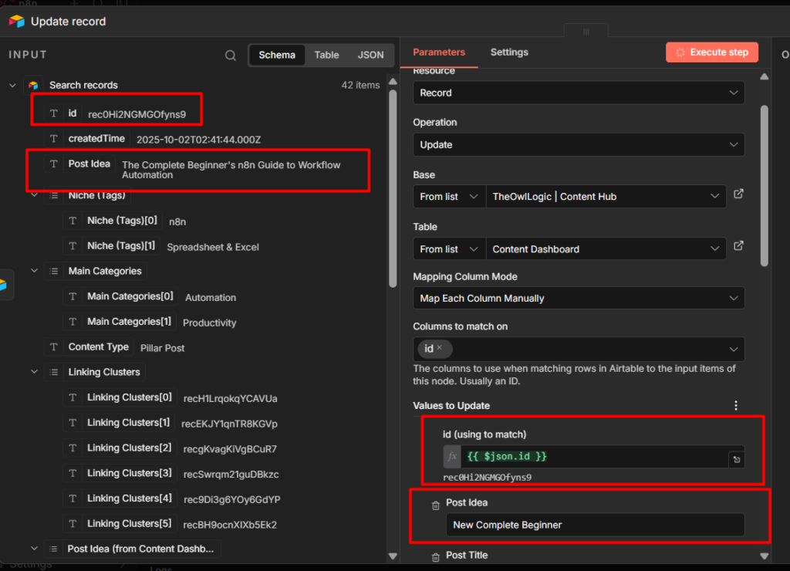Delete the Post Idea field with the trash icon

coord(436,505)
